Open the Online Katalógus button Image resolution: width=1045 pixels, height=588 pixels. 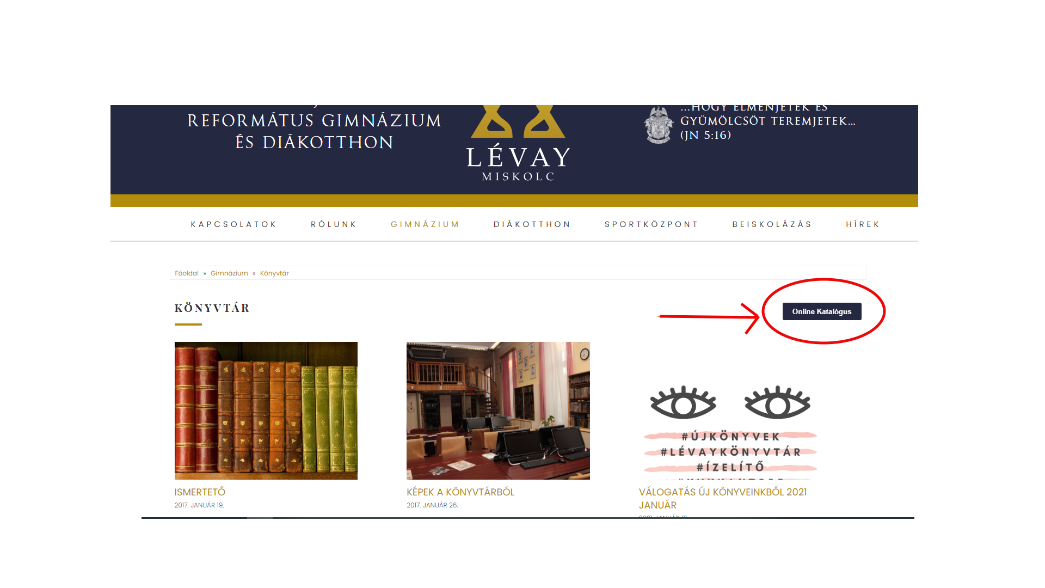tap(821, 311)
